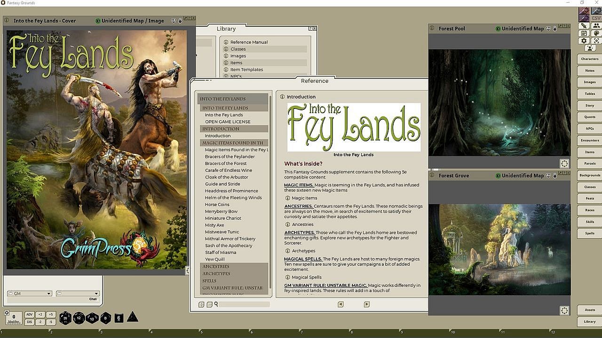Image resolution: width=602 pixels, height=338 pixels.
Task: Roll the d10 die
Action: (x=92, y=318)
